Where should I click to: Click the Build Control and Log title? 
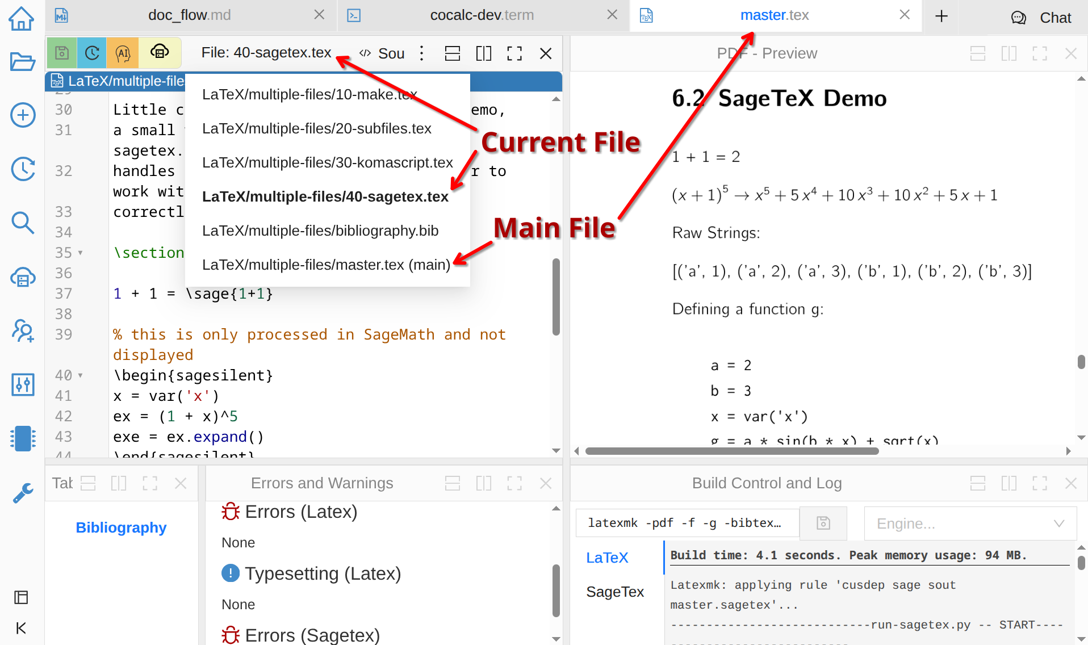tap(767, 483)
